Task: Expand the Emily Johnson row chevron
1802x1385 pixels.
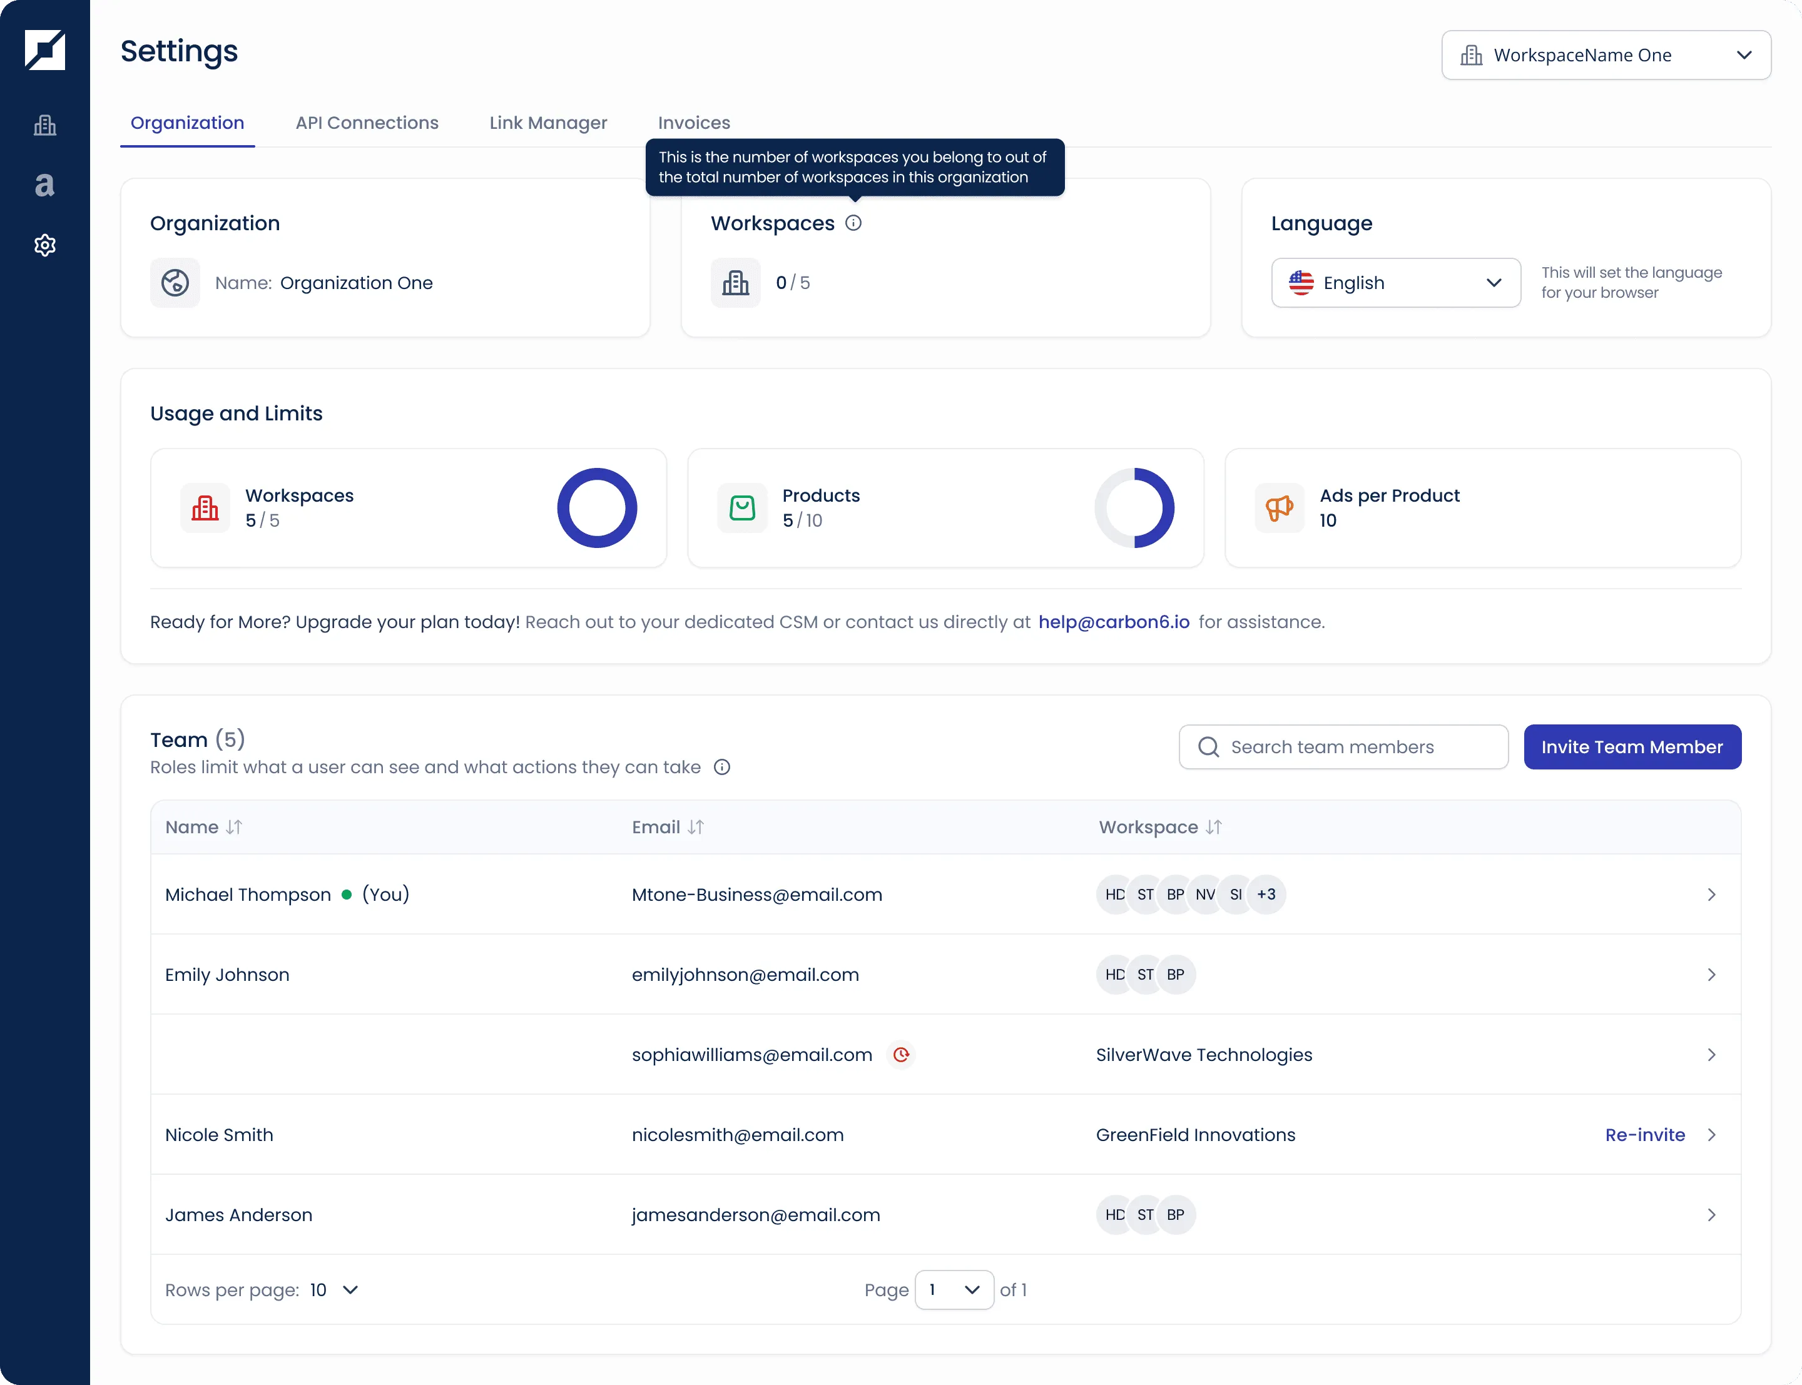Action: pyautogui.click(x=1711, y=975)
